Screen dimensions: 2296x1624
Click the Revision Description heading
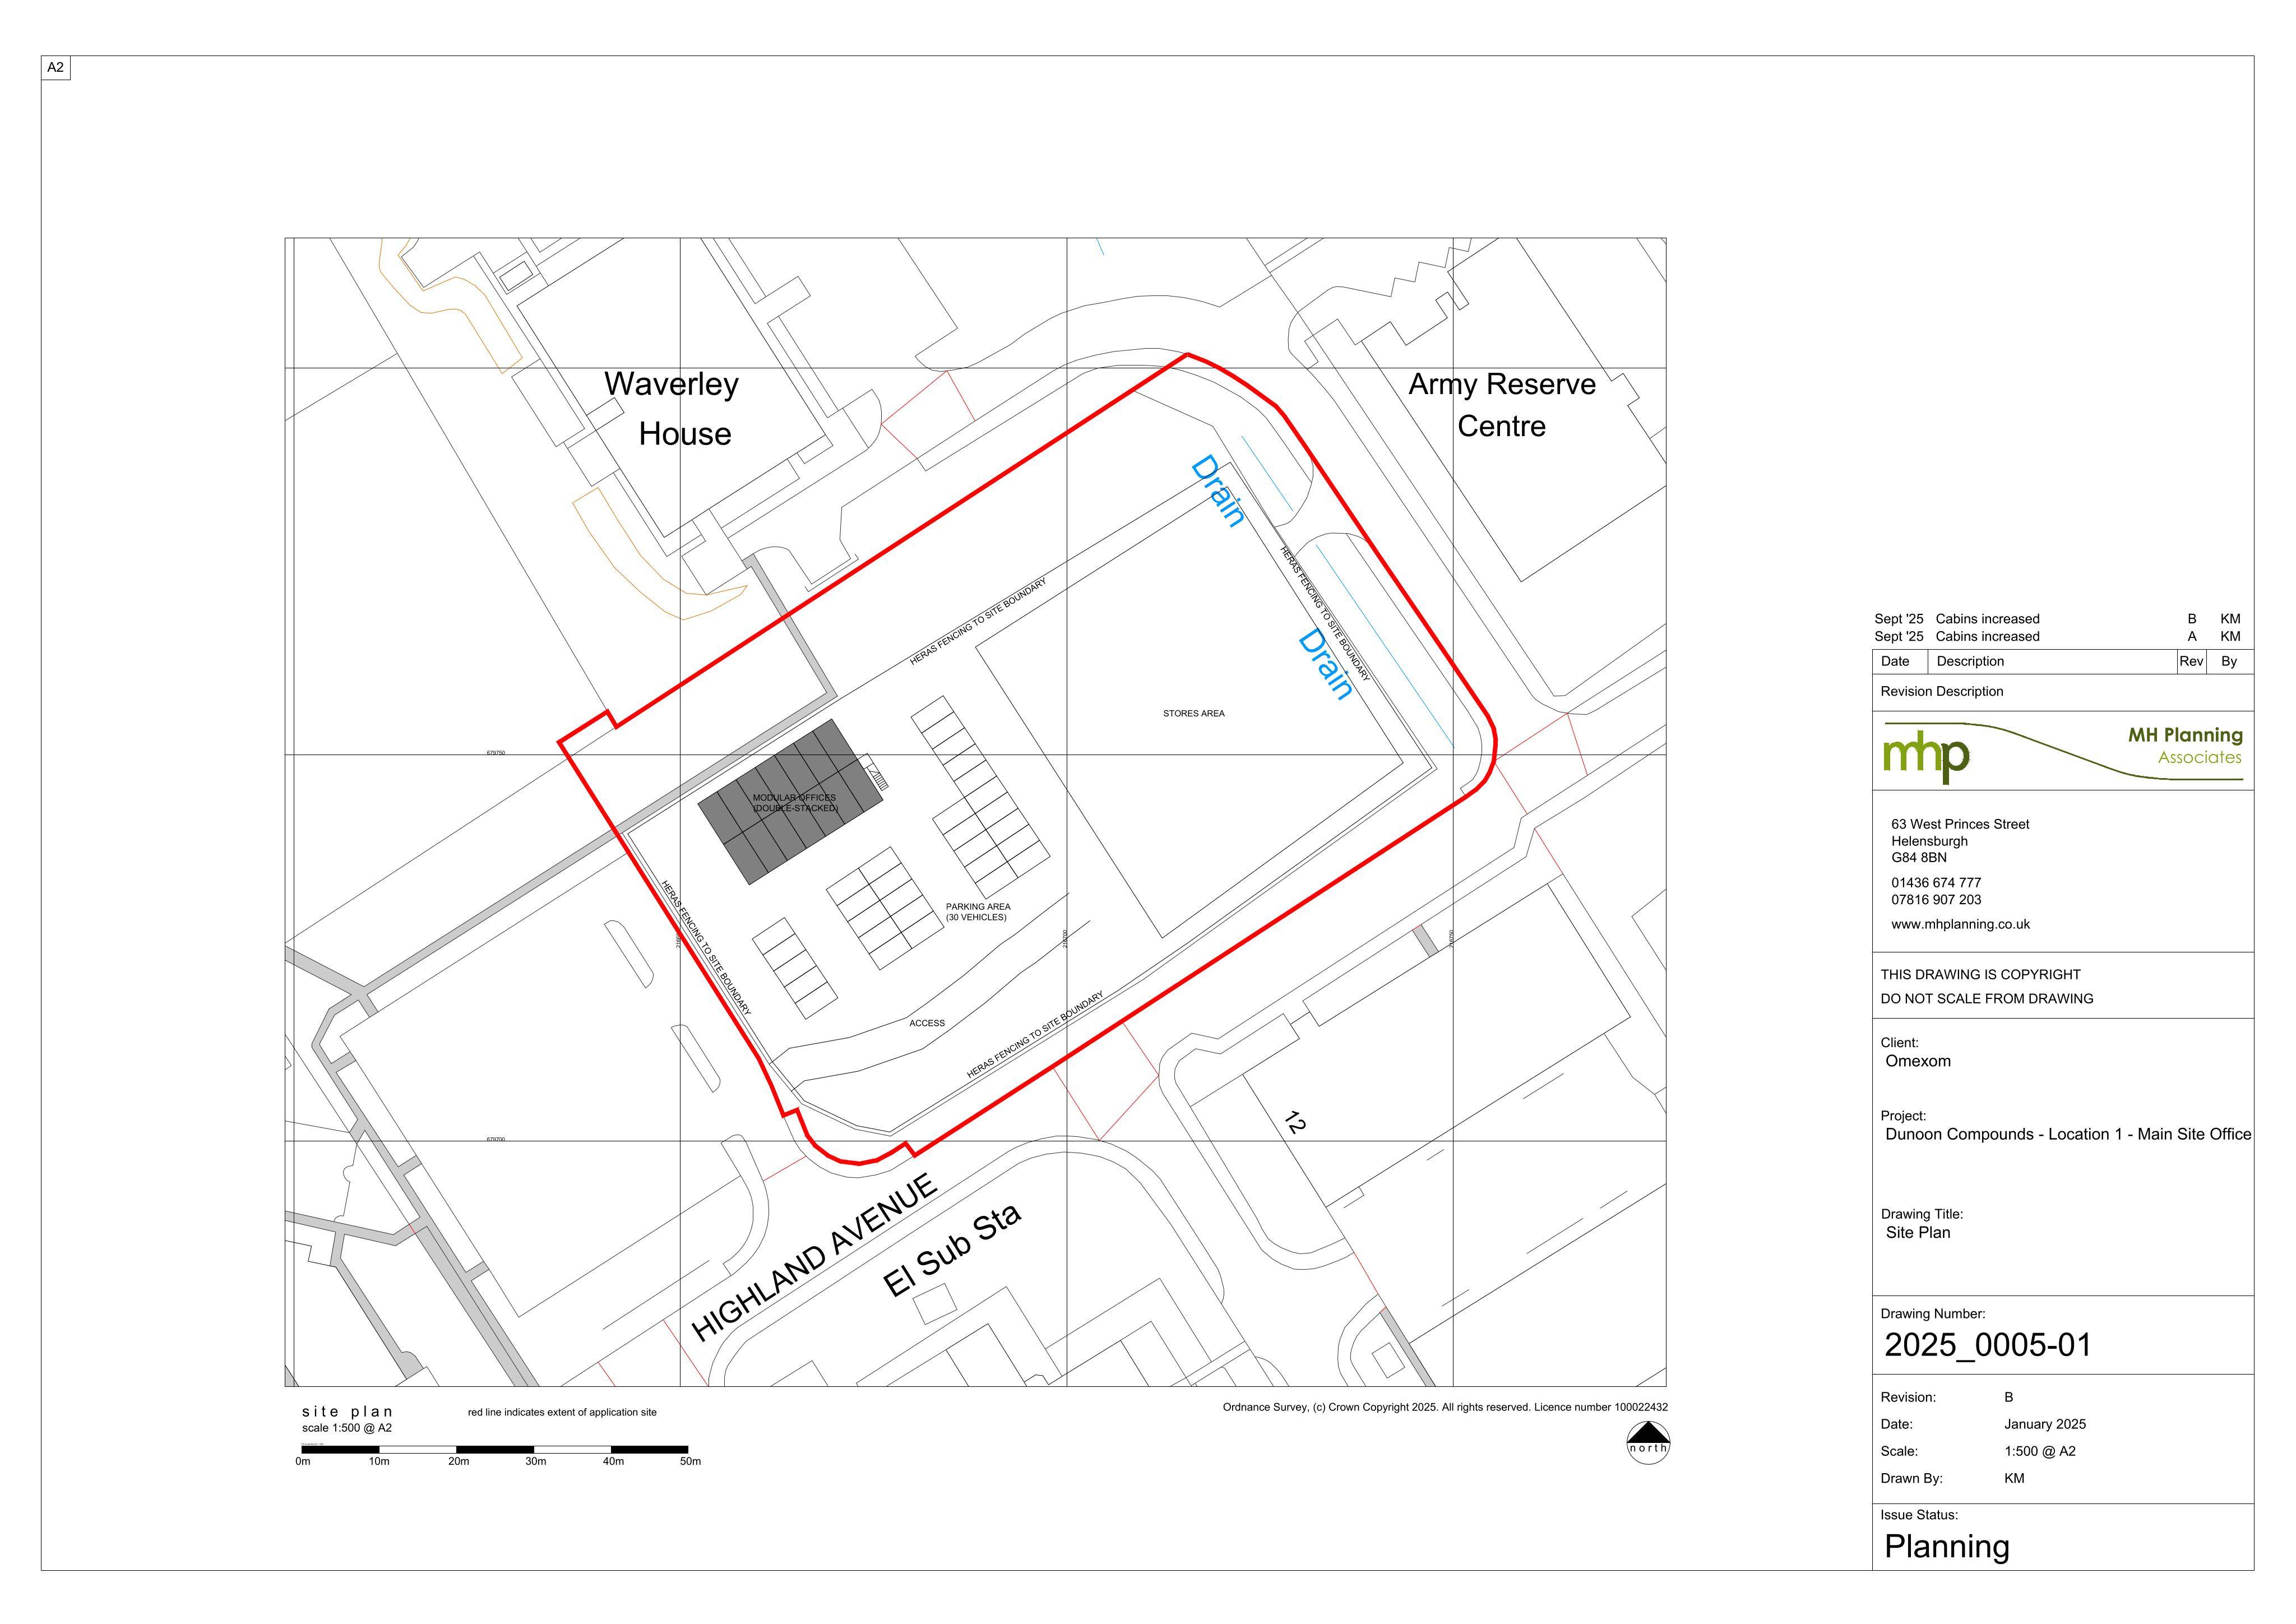pyautogui.click(x=1942, y=692)
